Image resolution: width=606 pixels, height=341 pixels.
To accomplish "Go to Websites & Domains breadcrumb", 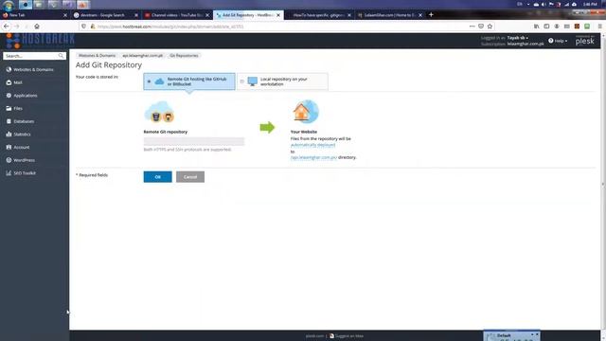I will click(97, 56).
